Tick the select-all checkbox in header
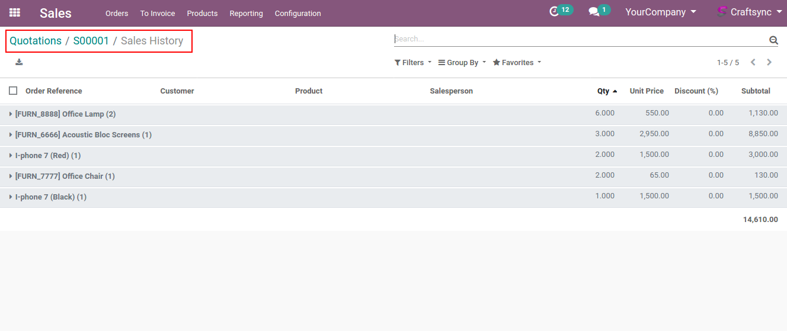This screenshot has width=787, height=331. click(x=13, y=91)
